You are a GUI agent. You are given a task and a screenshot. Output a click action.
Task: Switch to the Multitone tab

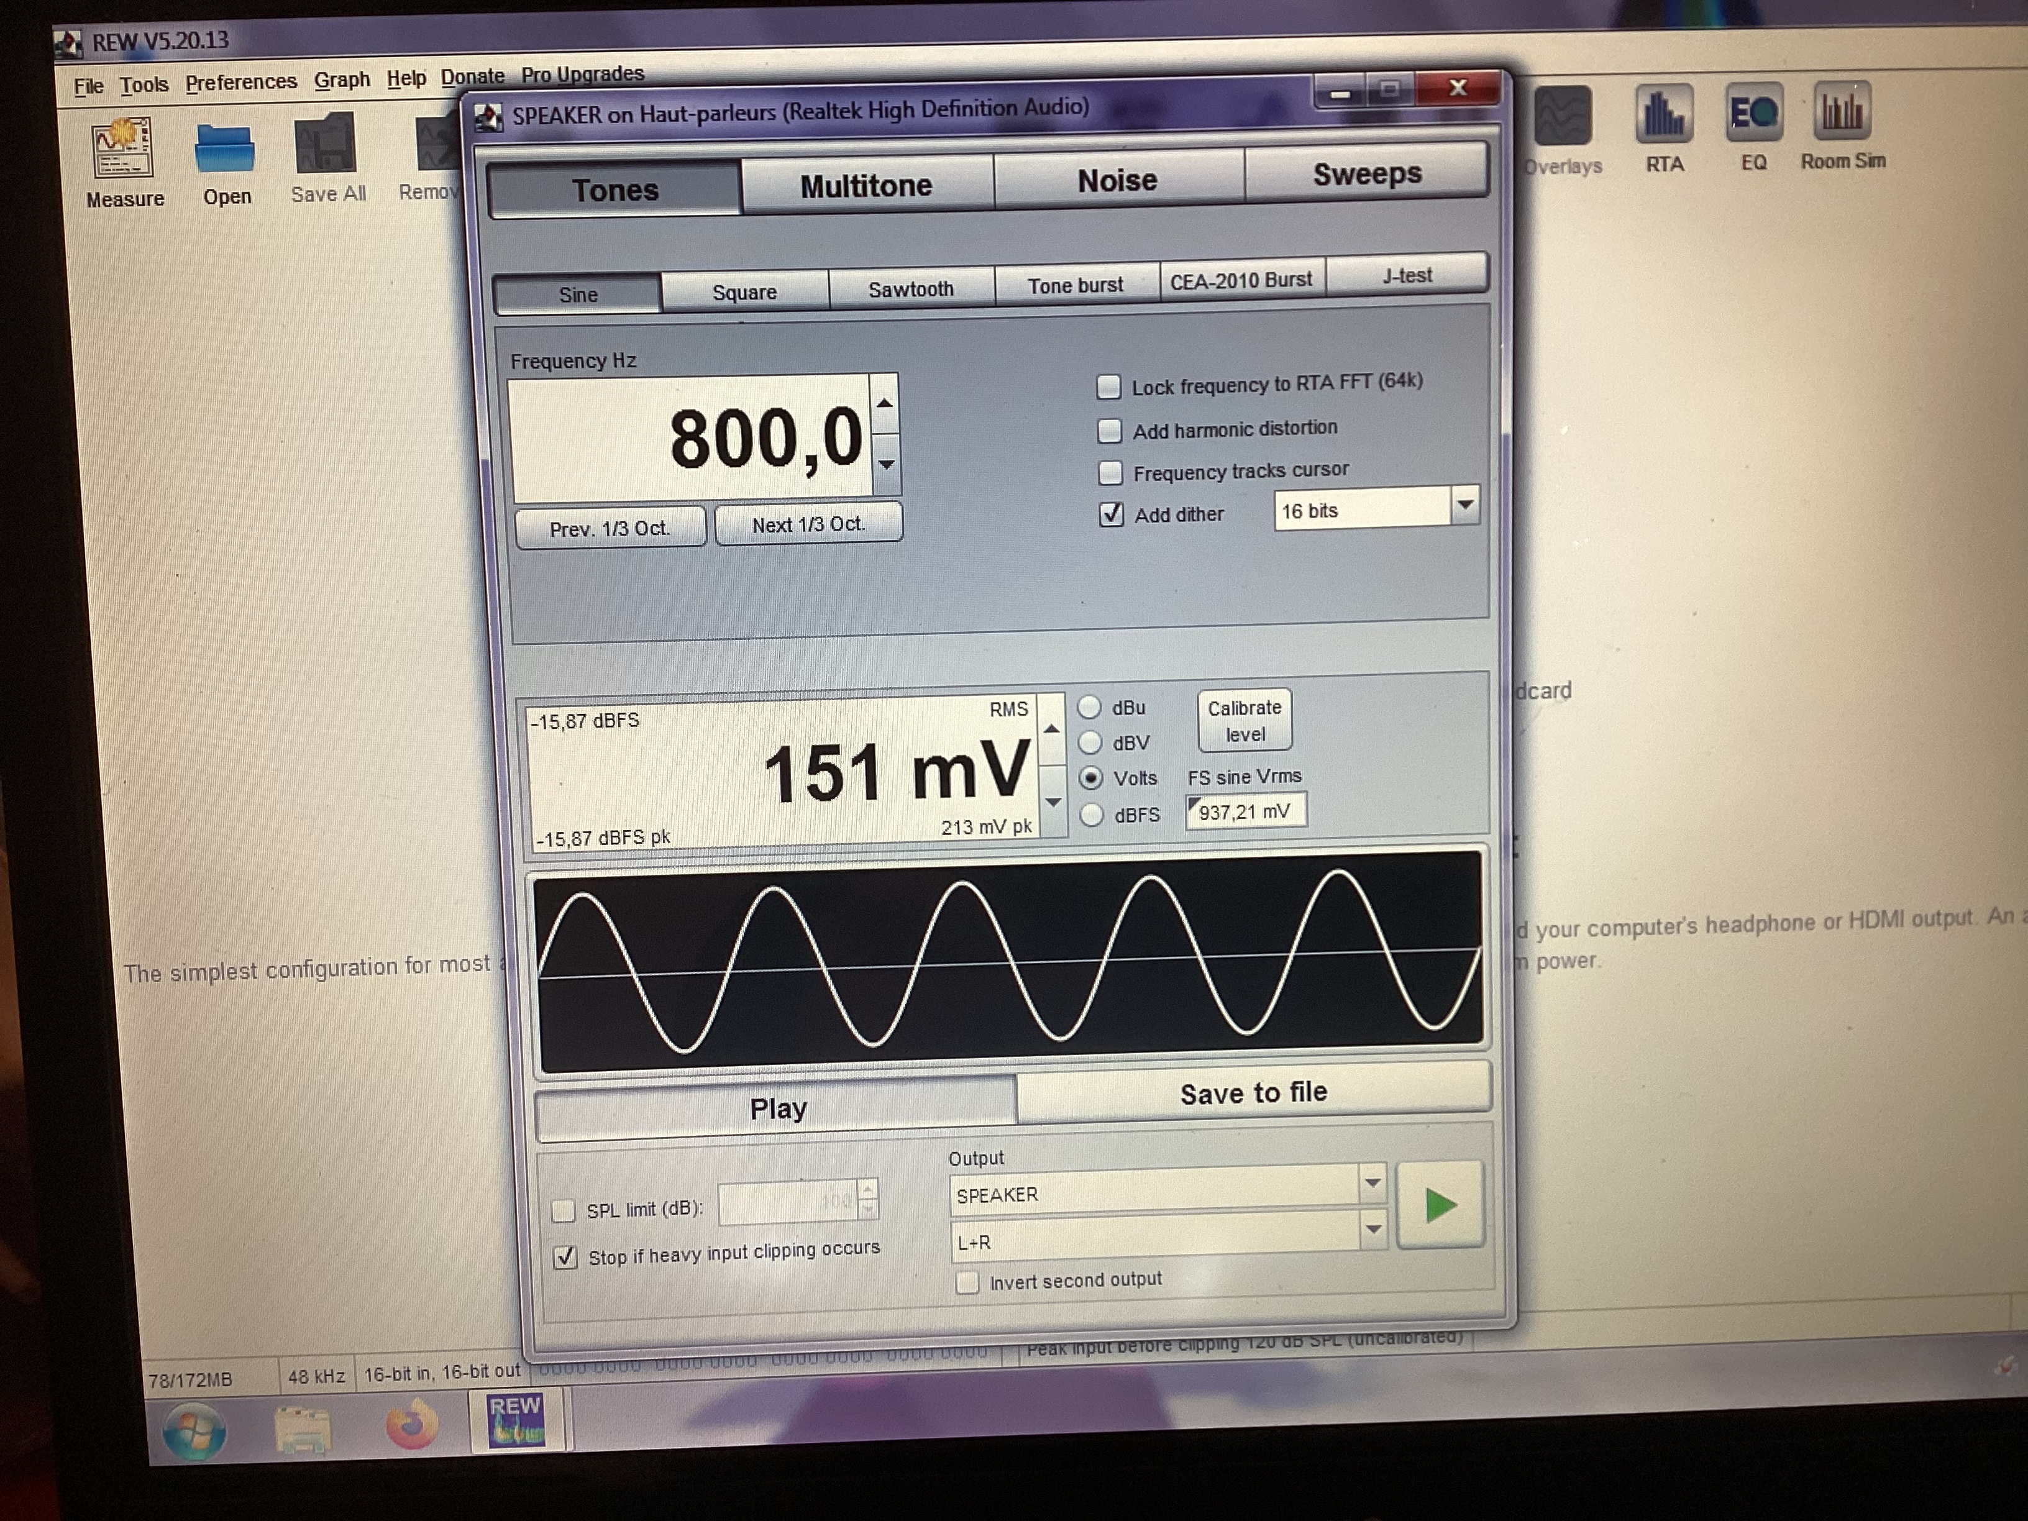click(x=866, y=186)
